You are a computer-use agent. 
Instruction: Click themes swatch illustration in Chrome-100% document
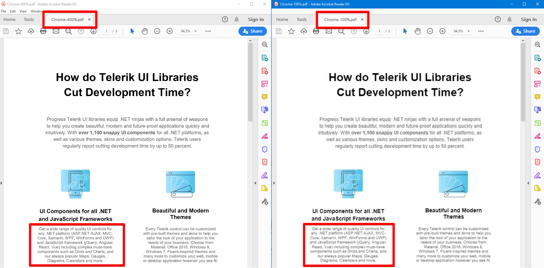(x=453, y=184)
